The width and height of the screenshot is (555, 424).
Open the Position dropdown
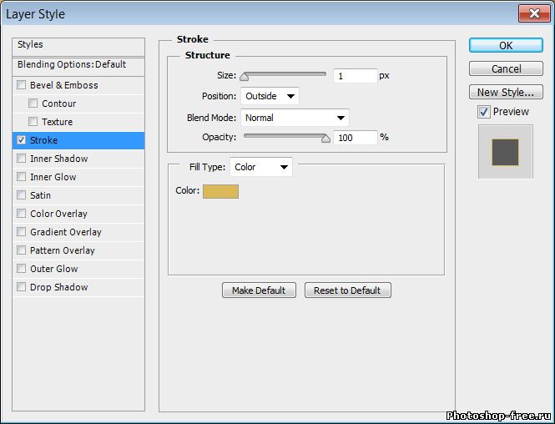(x=270, y=96)
